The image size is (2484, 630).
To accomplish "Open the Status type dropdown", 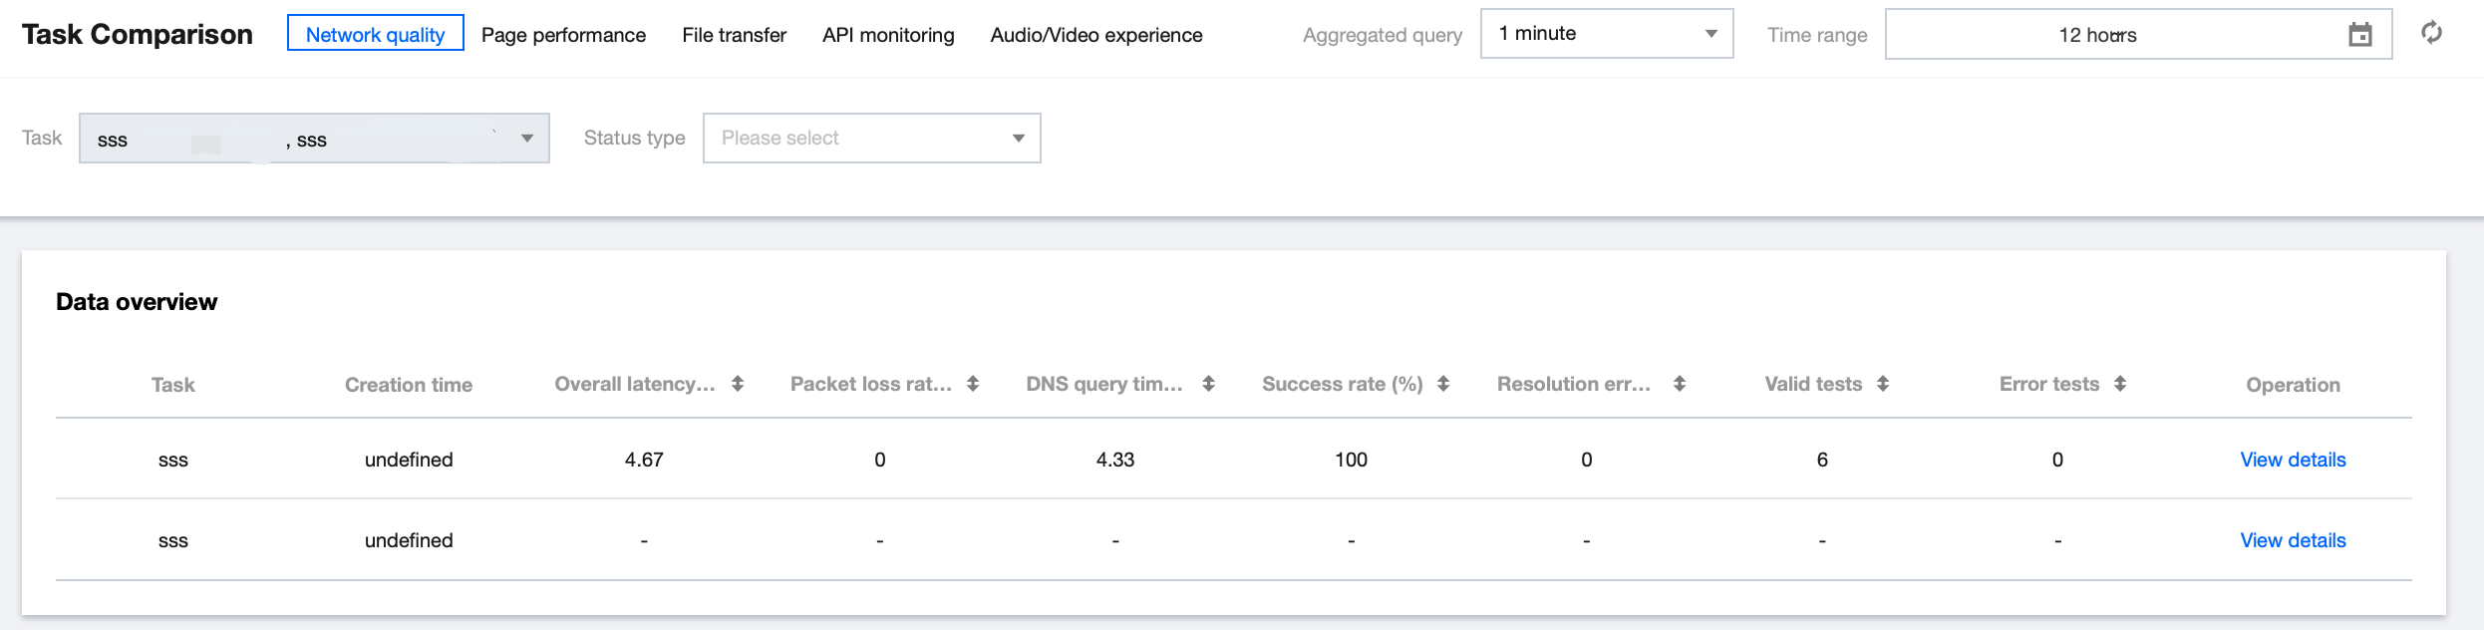I will tap(871, 139).
